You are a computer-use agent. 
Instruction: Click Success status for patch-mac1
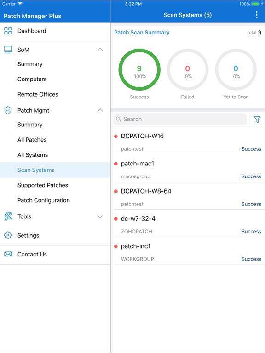click(x=251, y=176)
